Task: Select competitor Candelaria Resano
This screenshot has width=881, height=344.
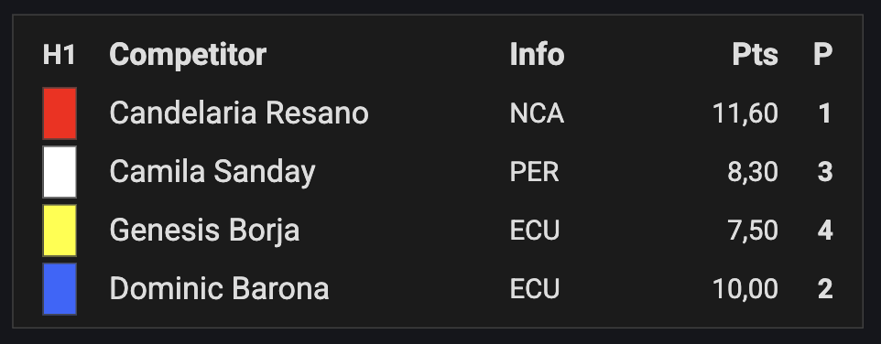Action: [x=239, y=113]
